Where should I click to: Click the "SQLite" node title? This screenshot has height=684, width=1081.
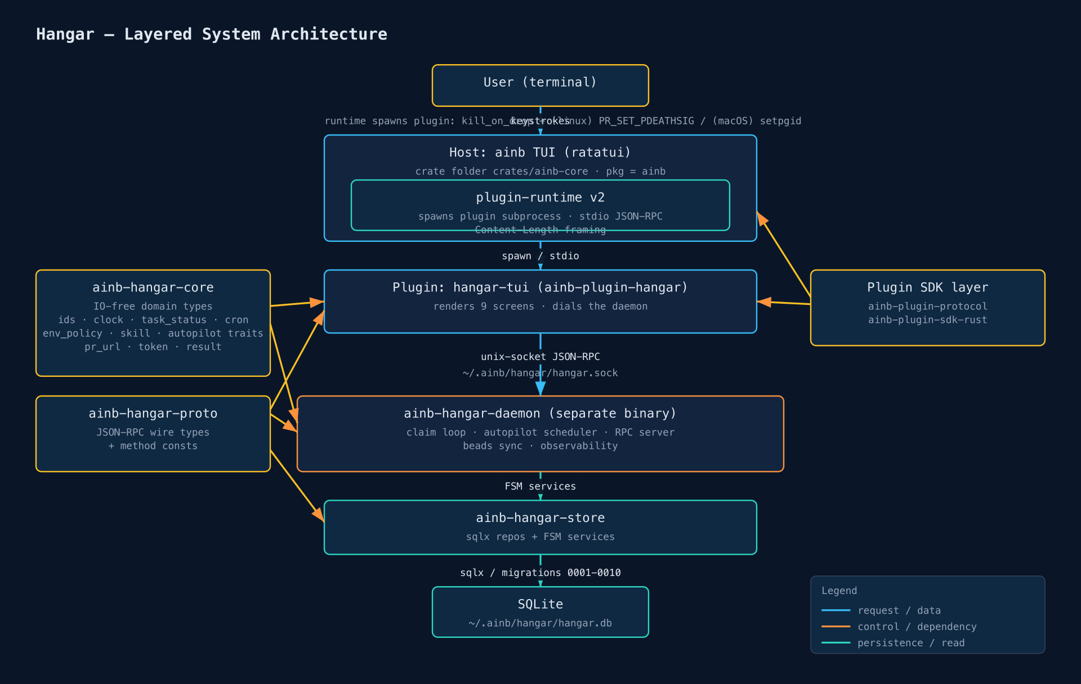click(540, 605)
